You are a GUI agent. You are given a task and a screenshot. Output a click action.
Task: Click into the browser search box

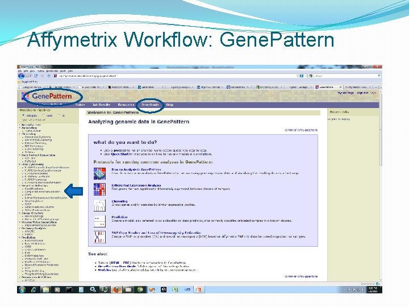tap(345, 76)
